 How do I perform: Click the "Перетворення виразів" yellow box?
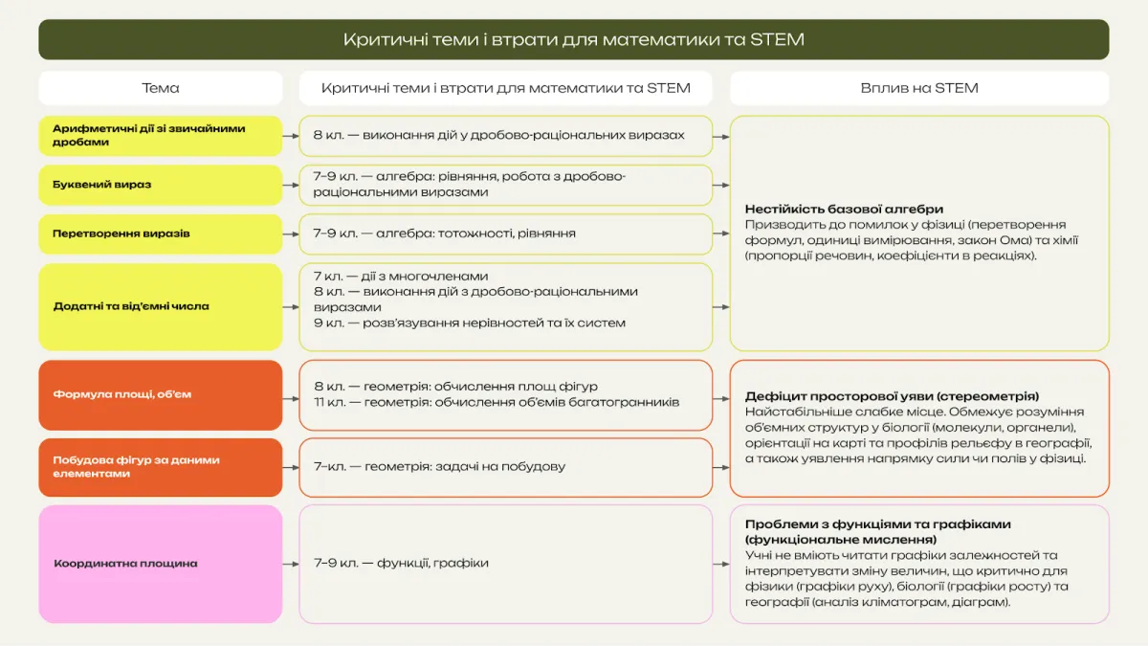160,234
